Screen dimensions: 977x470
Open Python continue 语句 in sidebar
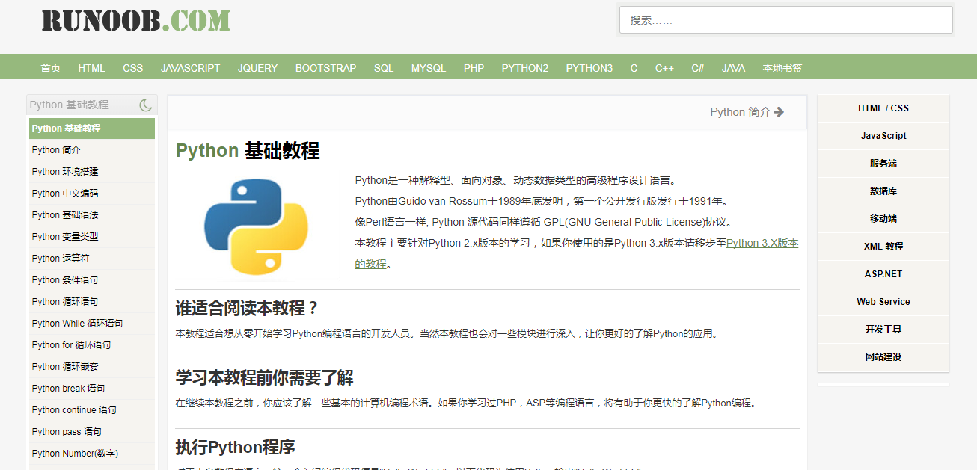tap(92, 410)
